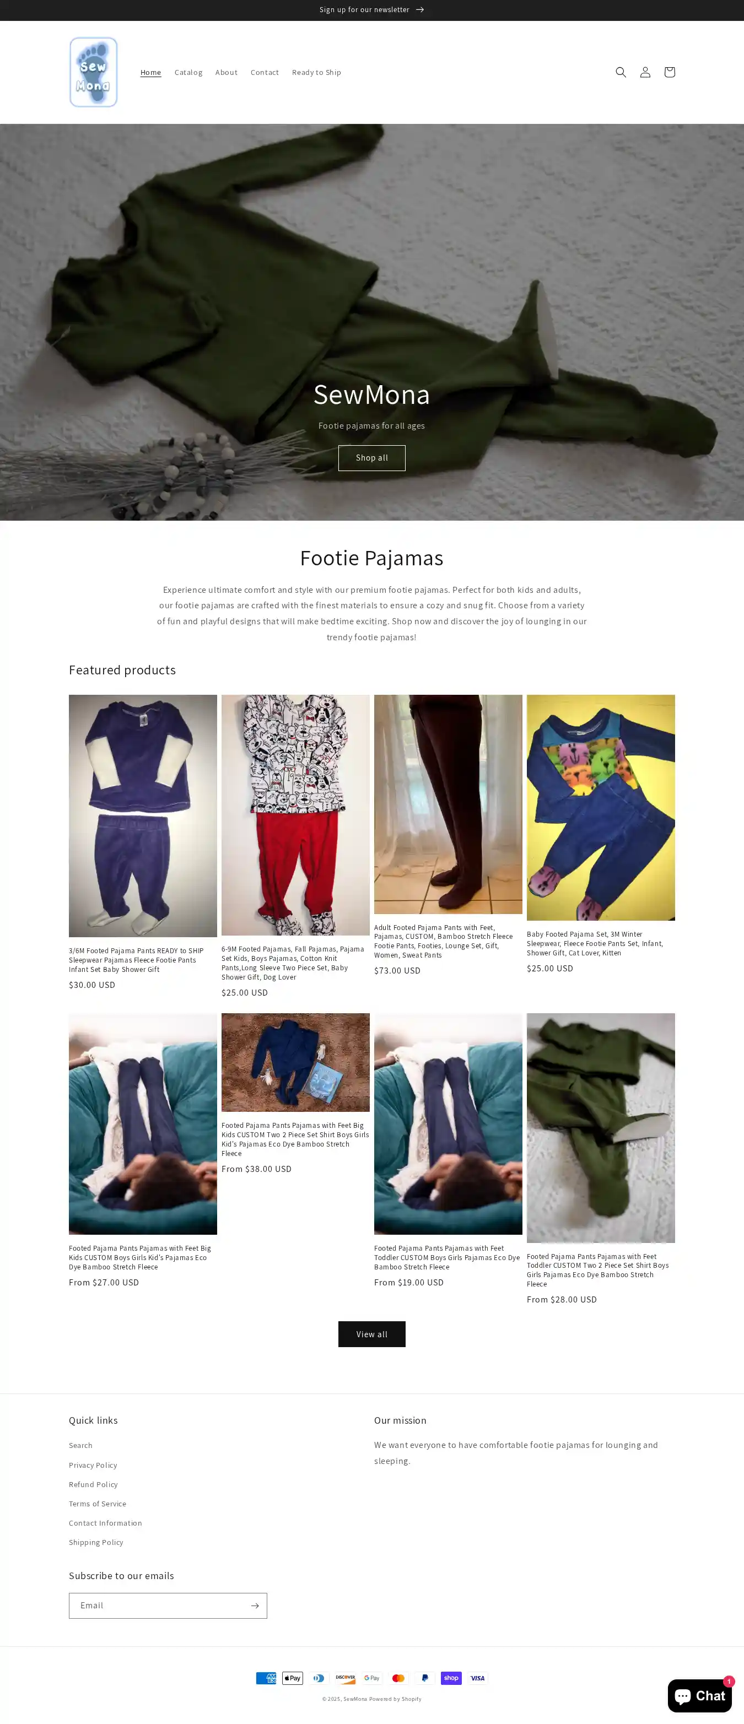Click the Apple Pay payment icon
Screen dimensions: 744x1724
pos(293,1678)
